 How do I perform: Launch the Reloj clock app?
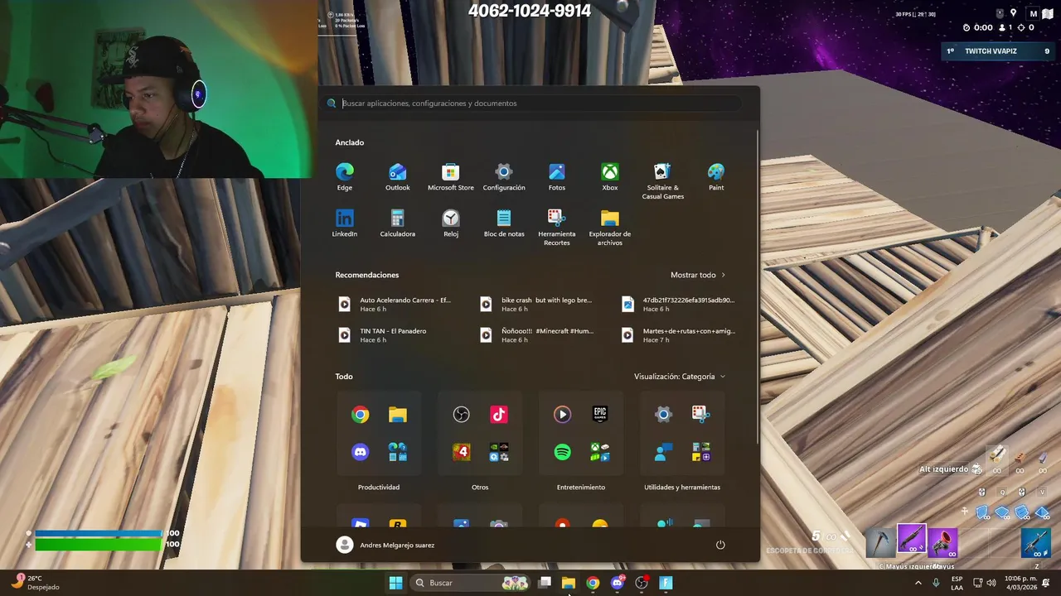click(x=451, y=223)
